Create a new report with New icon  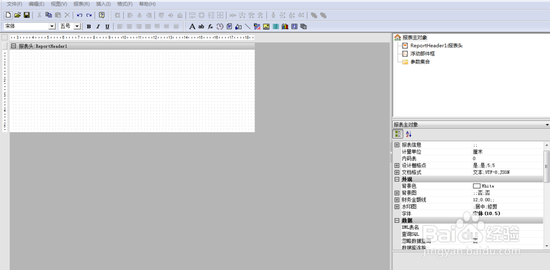tap(8, 15)
